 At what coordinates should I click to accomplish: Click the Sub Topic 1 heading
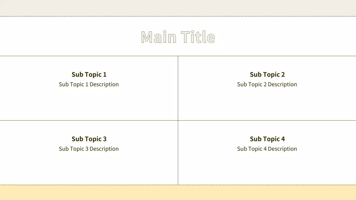click(89, 74)
